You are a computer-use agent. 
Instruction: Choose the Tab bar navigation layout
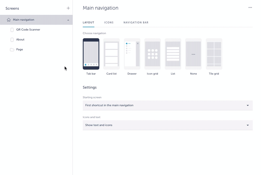pyautogui.click(x=91, y=54)
